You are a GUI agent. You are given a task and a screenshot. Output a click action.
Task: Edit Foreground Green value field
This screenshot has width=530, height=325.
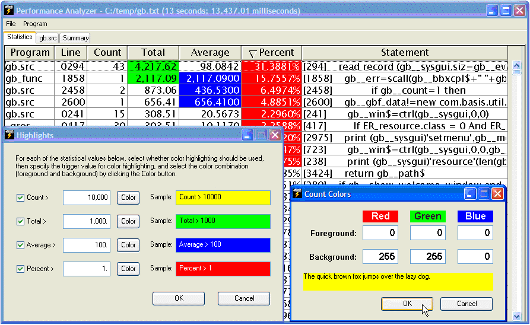tap(428, 232)
